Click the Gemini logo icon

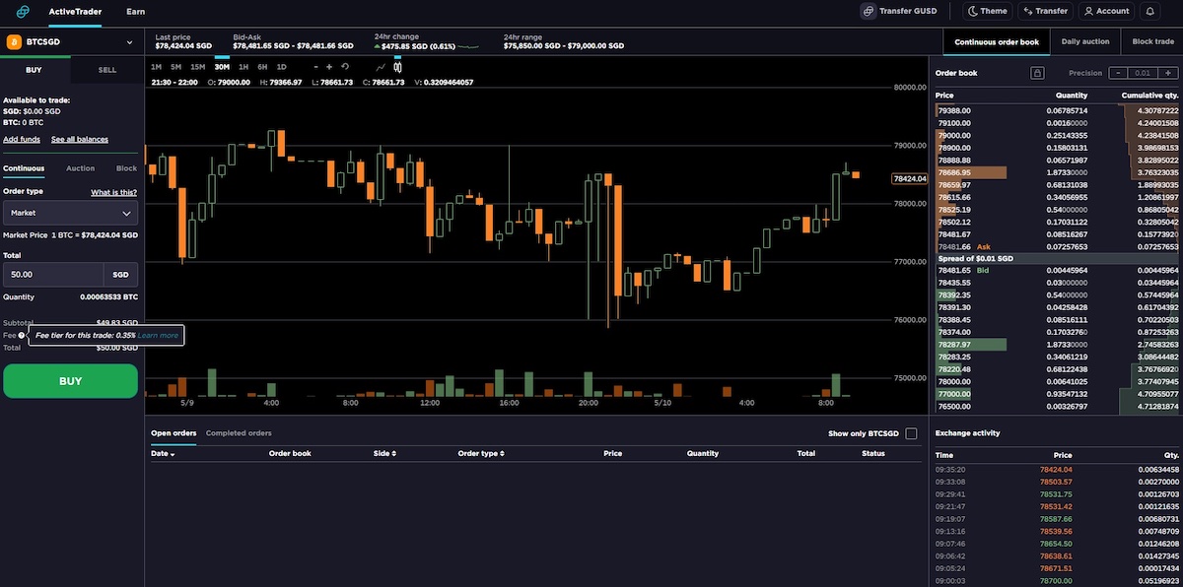pos(24,12)
